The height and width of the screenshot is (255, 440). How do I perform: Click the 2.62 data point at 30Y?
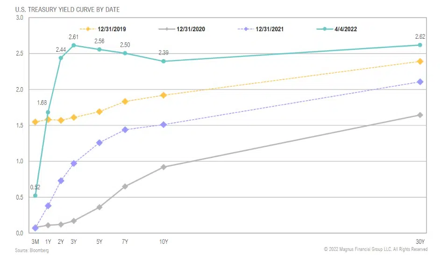pyautogui.click(x=420, y=45)
